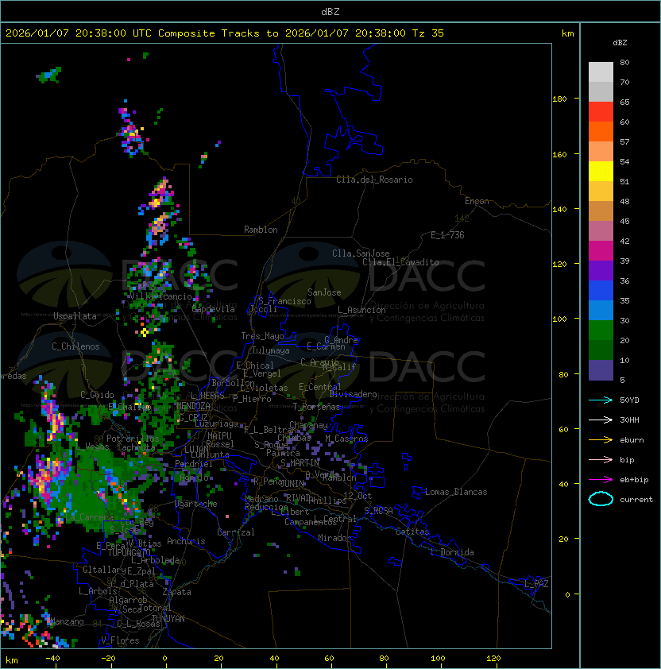Click the 'Uspallata' map label
Image resolution: width=661 pixels, height=669 pixels.
75,316
